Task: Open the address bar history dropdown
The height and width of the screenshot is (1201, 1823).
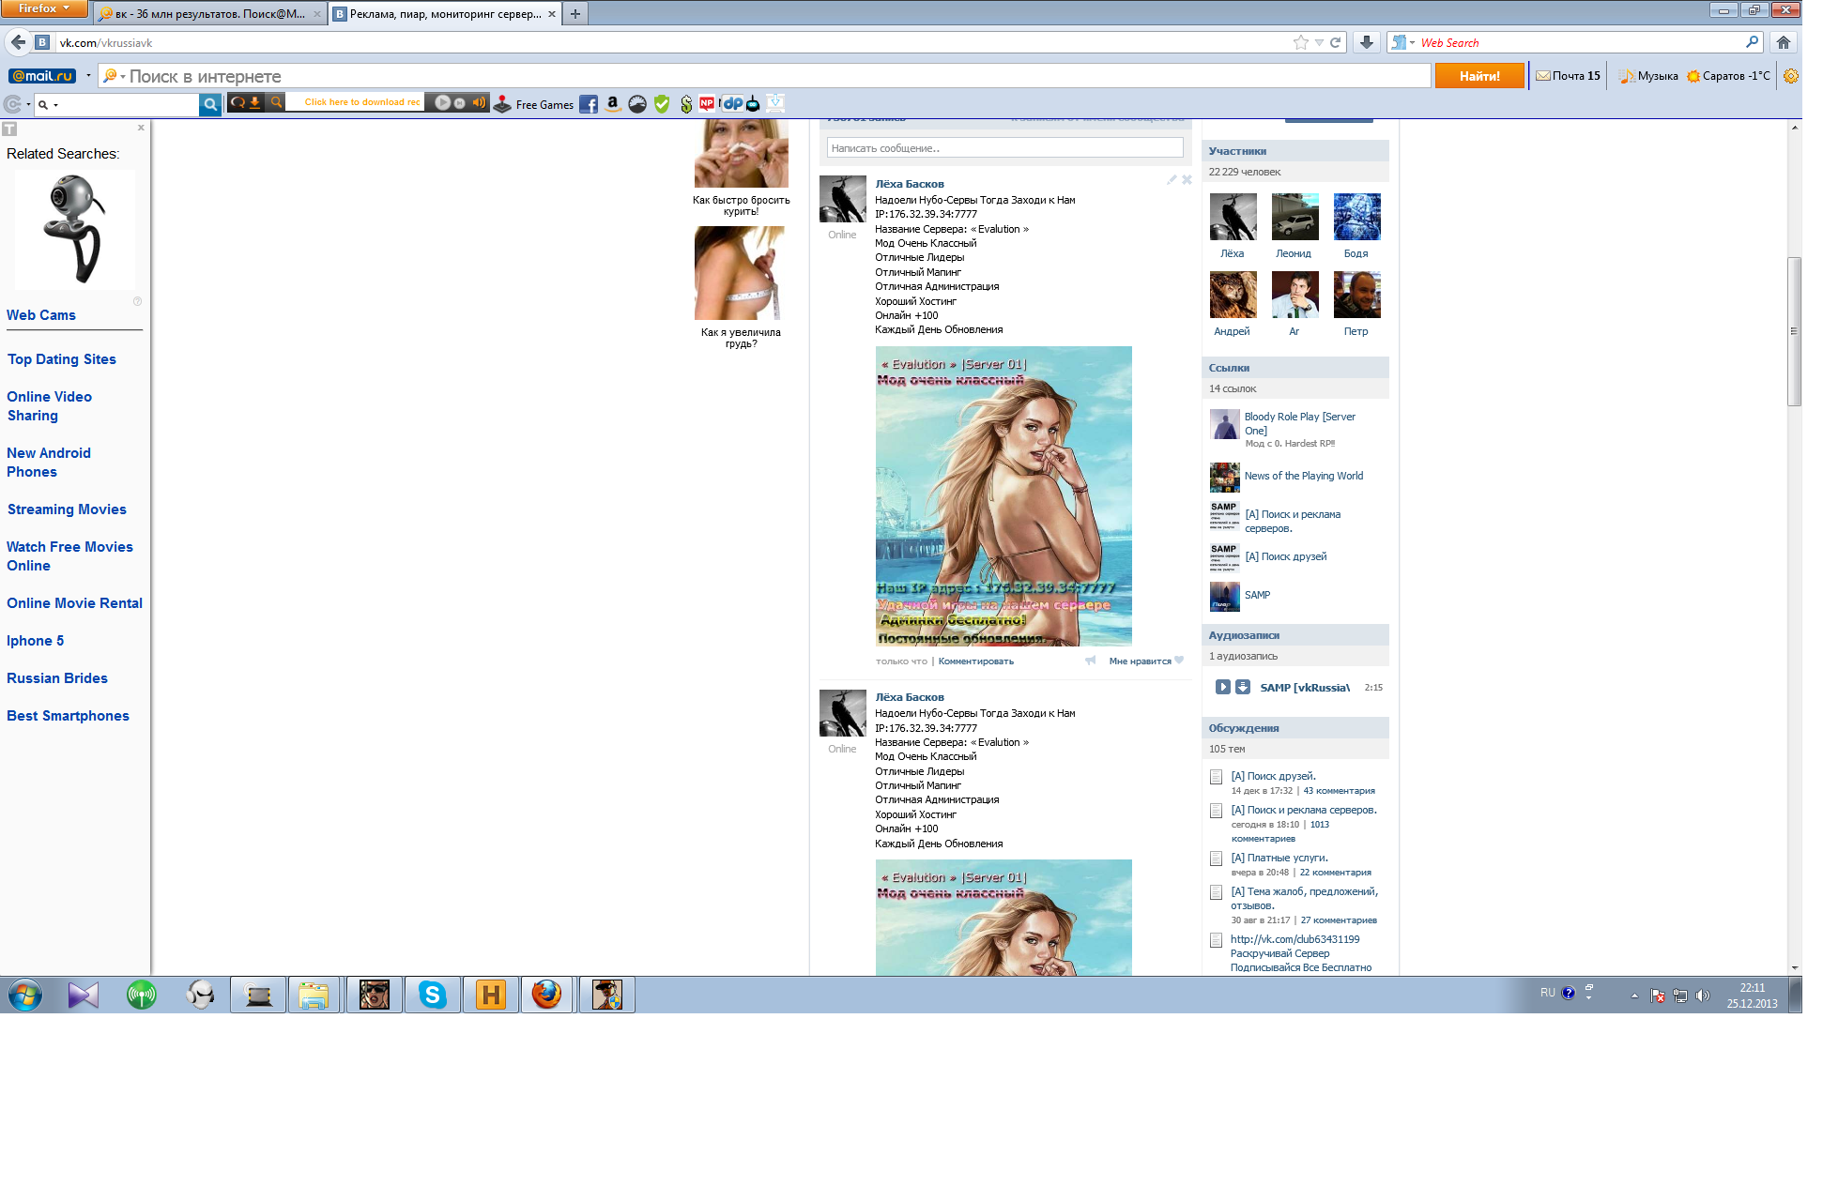Action: click(x=1319, y=42)
